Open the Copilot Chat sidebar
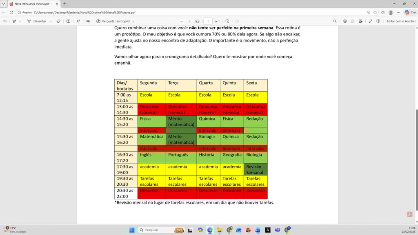The image size is (418, 235). pyautogui.click(x=410, y=13)
